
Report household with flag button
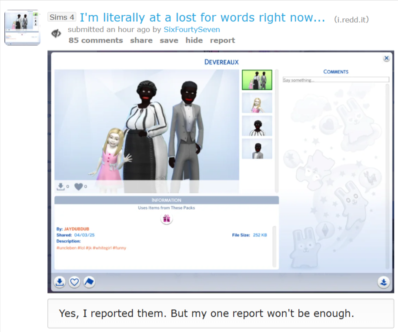[x=89, y=282]
